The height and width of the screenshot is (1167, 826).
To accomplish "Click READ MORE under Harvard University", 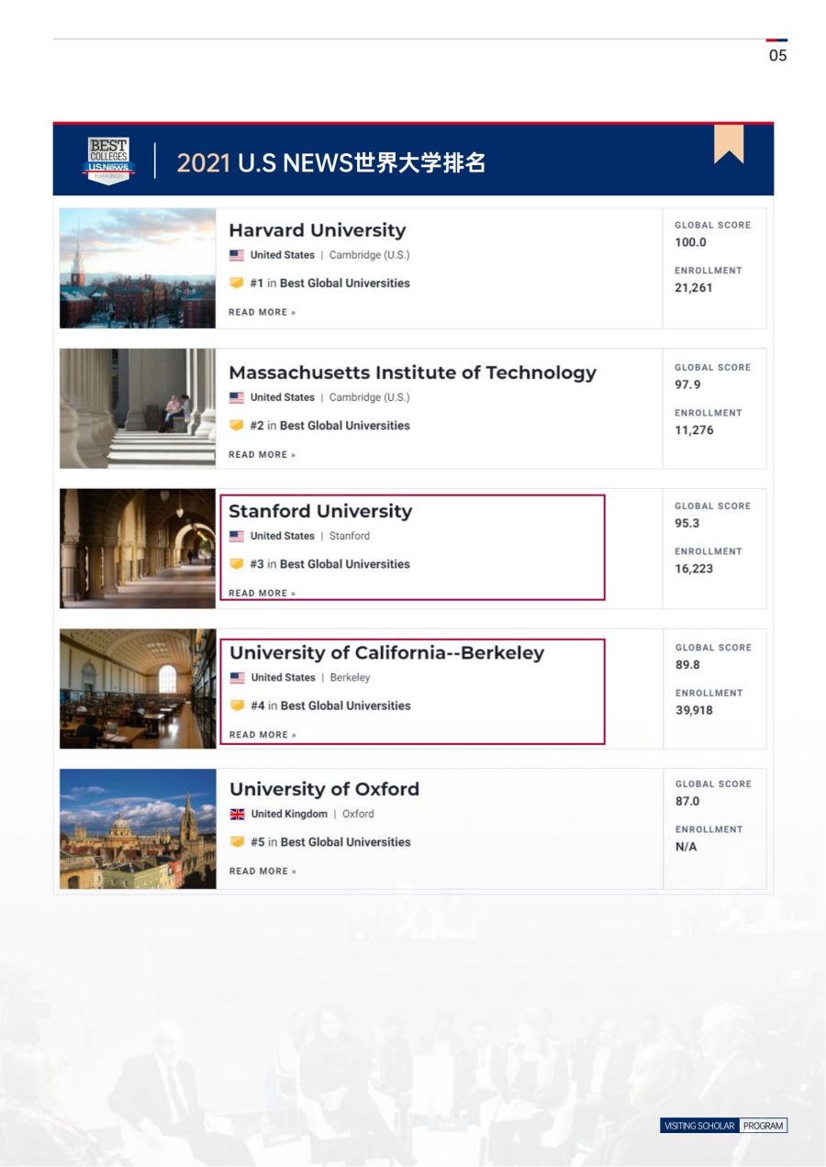I will pyautogui.click(x=262, y=312).
